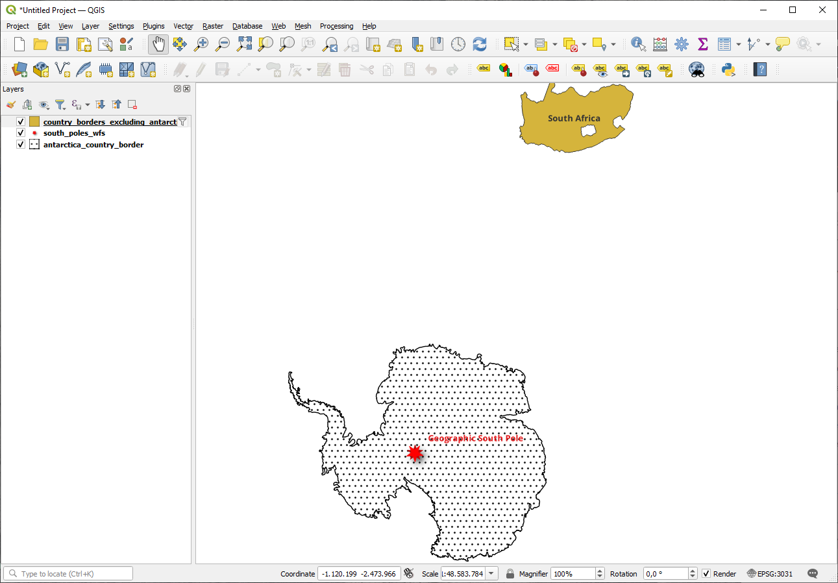This screenshot has height=583, width=838.
Task: Hide the south_poles_wfs layer
Action: (21, 133)
